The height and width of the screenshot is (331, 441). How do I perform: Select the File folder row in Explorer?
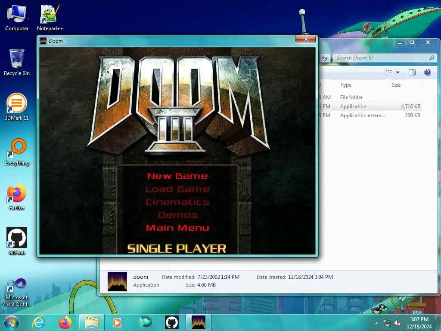370,97
